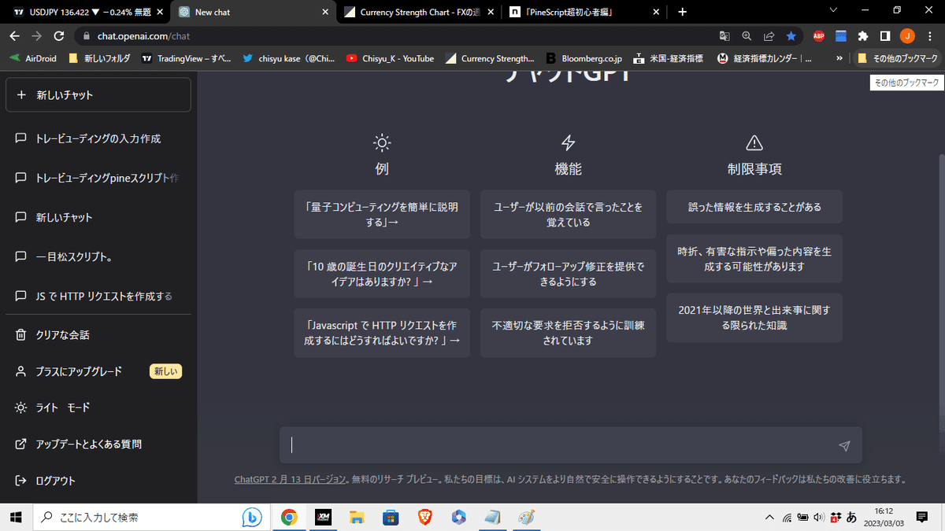The width and height of the screenshot is (945, 531).
Task: Open the 新しいフォルダ bookmark folder
Action: 100,58
